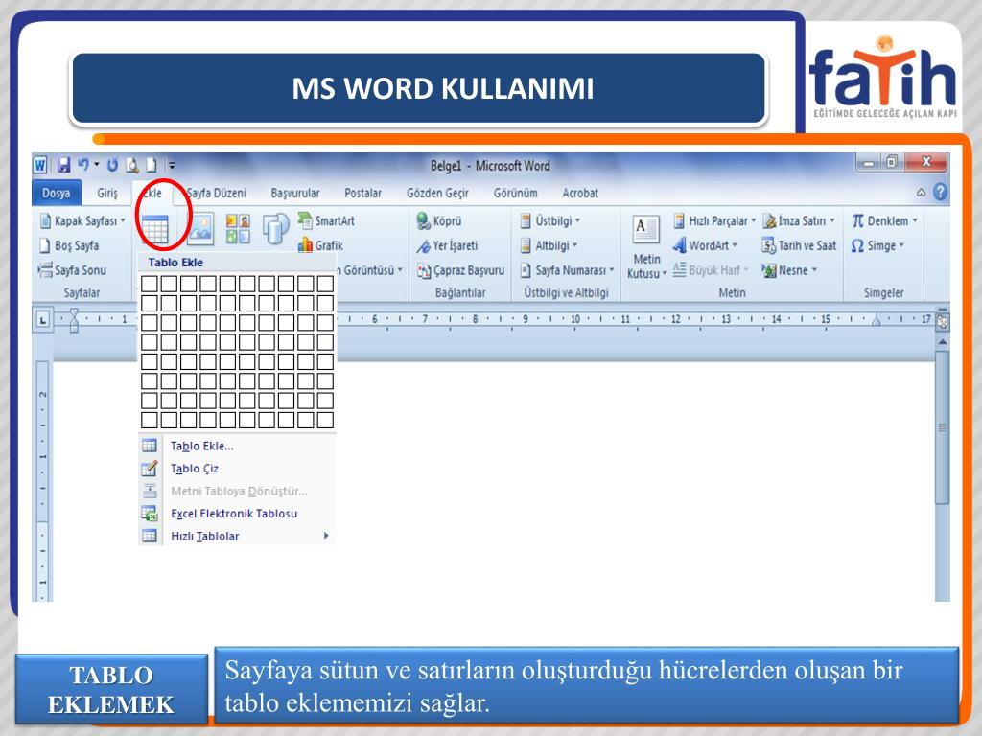Insert SmartArt graphic
The width and height of the screenshot is (982, 736).
point(326,220)
